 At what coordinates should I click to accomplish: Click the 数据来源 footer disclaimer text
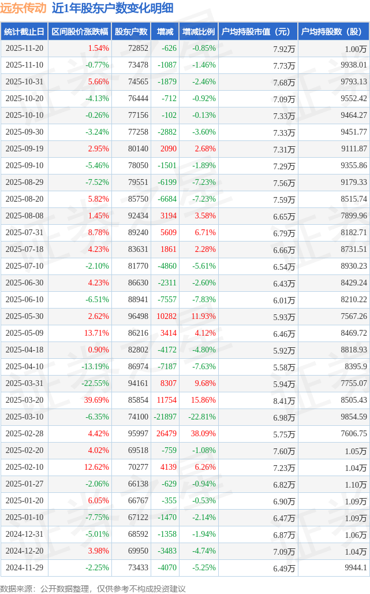tap(93, 588)
